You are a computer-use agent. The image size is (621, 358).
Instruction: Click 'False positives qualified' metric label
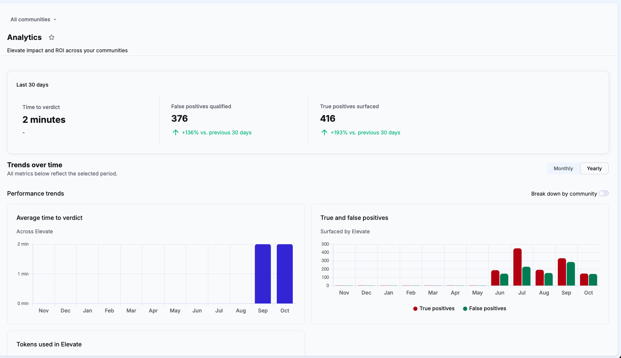[201, 106]
